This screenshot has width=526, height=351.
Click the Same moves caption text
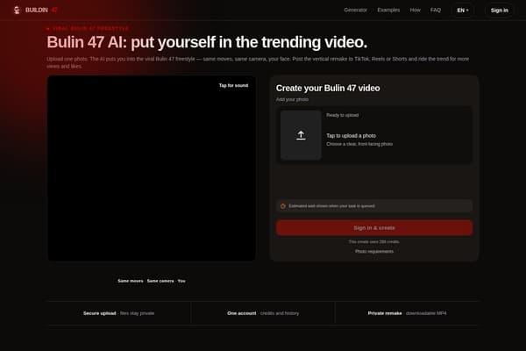click(x=131, y=281)
